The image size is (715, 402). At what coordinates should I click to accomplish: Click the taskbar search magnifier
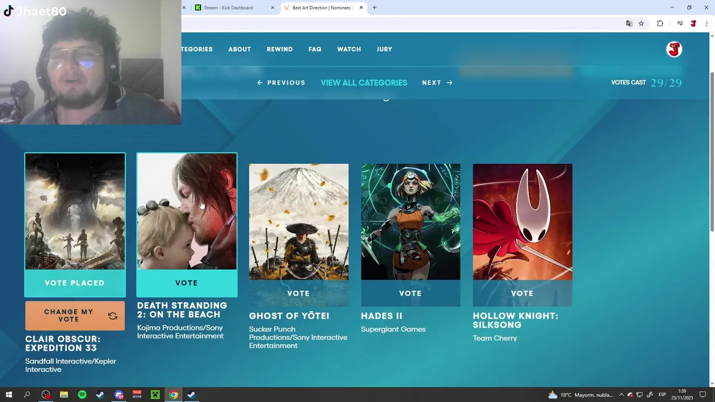pos(27,395)
